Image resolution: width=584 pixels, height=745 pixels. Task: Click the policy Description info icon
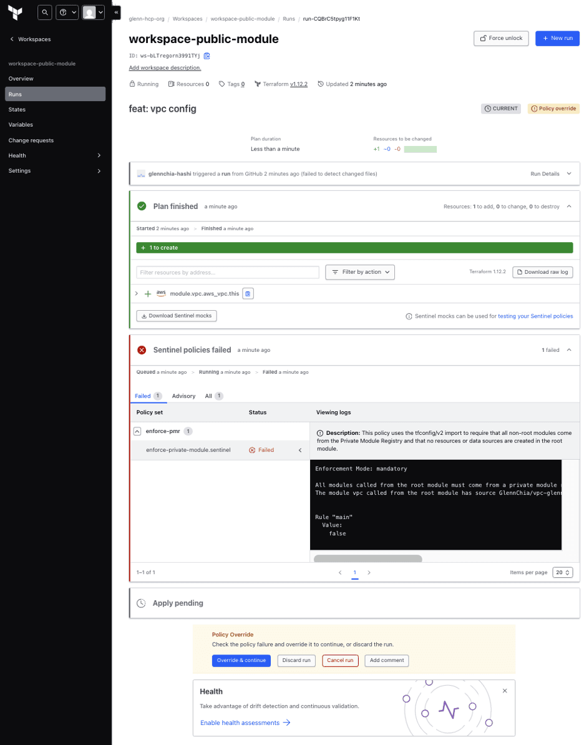click(320, 433)
